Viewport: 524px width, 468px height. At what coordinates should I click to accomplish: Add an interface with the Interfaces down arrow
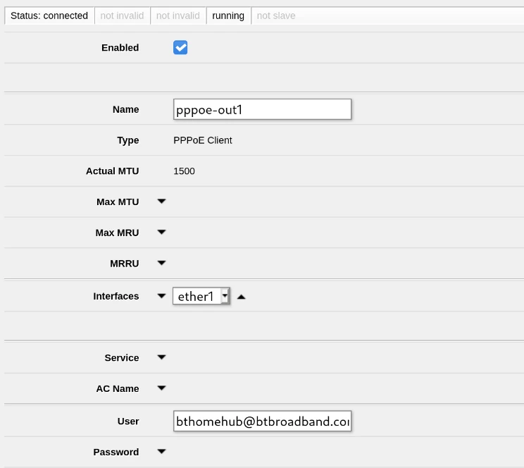pyautogui.click(x=161, y=296)
